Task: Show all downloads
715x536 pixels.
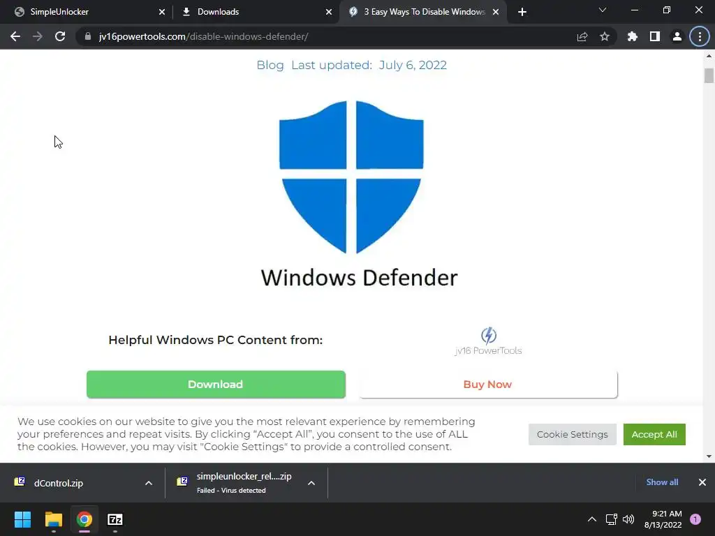Action: click(x=662, y=482)
